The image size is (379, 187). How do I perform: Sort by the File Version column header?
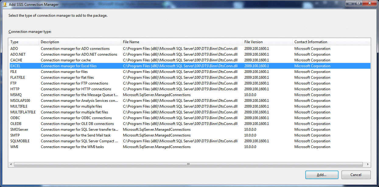coord(268,42)
